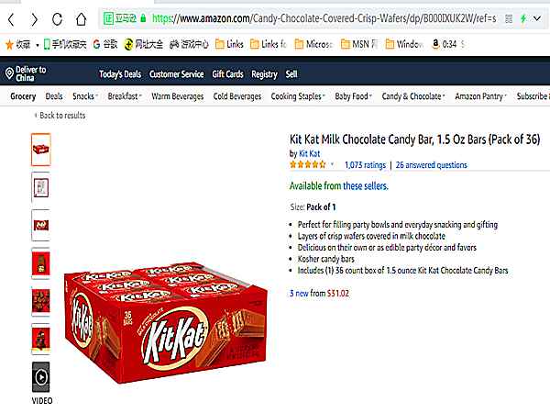Reload the page with refresh icon
This screenshot has width=550, height=413.
tap(58, 18)
